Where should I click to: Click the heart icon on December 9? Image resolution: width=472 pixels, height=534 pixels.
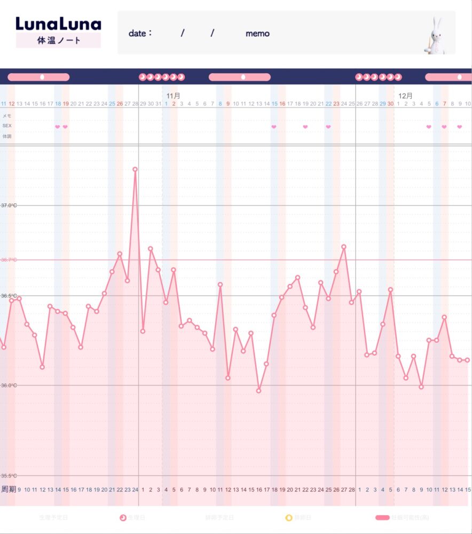coord(460,127)
